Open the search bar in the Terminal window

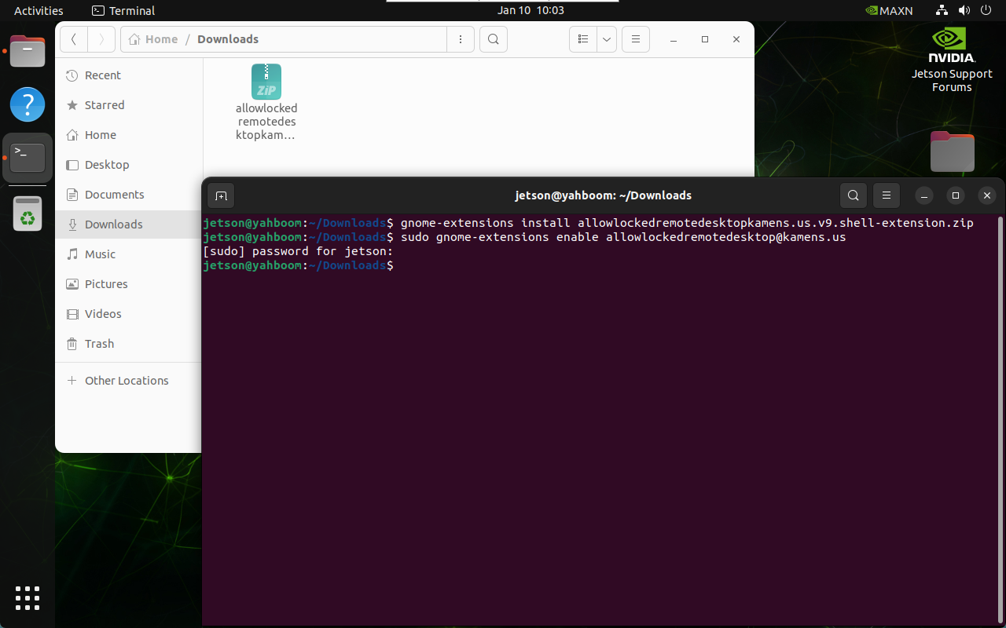tap(853, 195)
